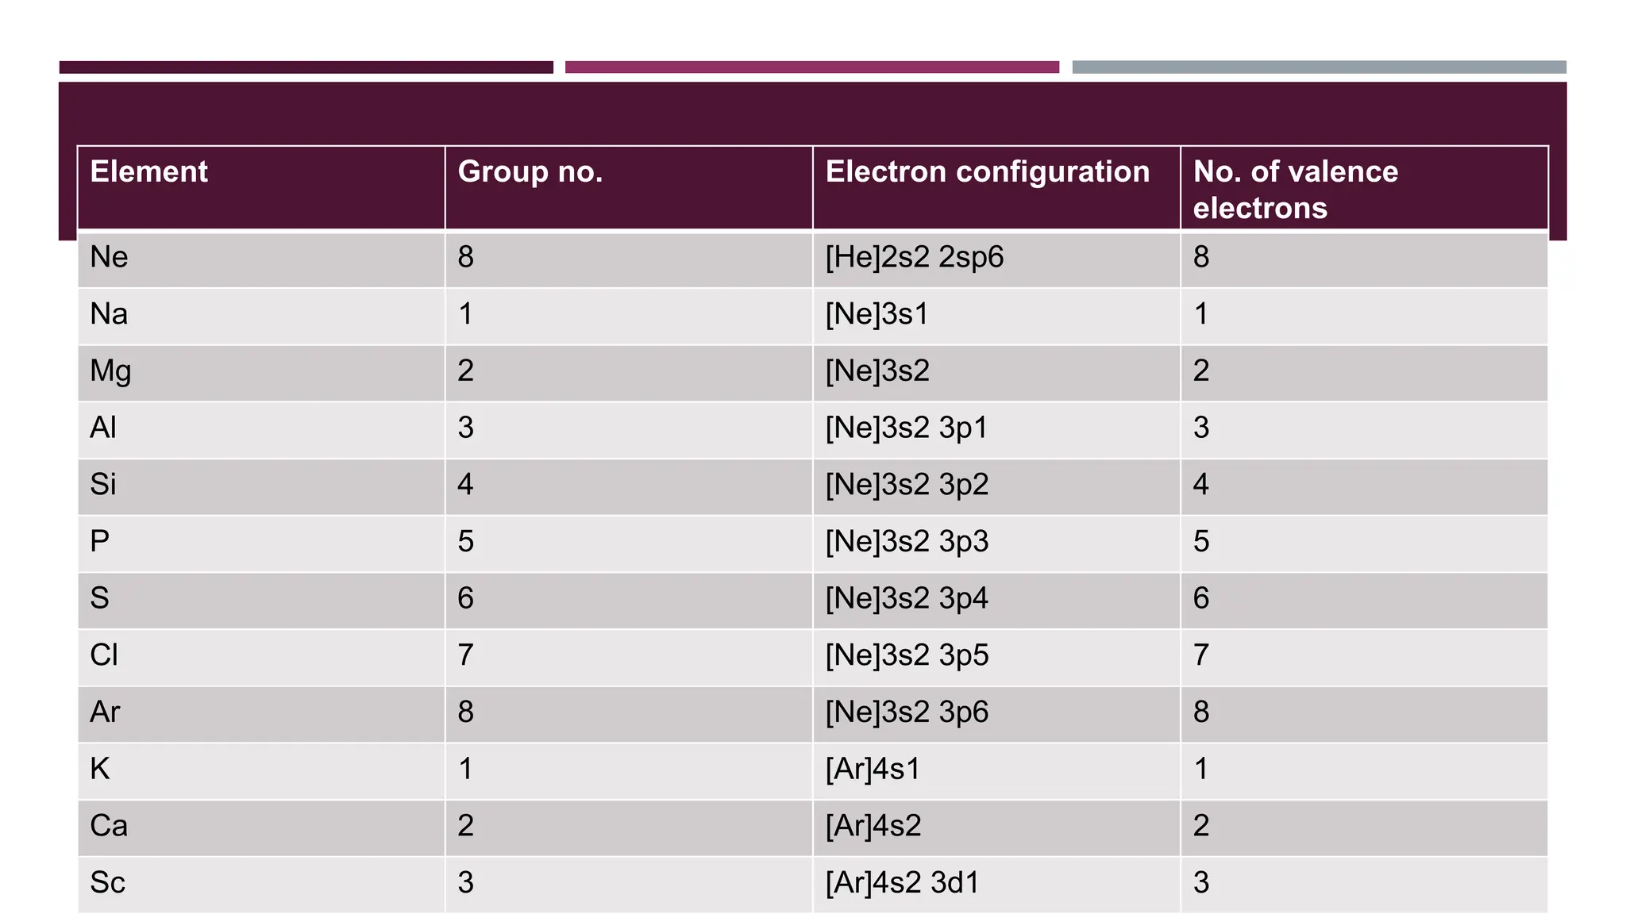This screenshot has width=1626, height=914.
Task: Click the gray bar at top right
Action: (1319, 67)
